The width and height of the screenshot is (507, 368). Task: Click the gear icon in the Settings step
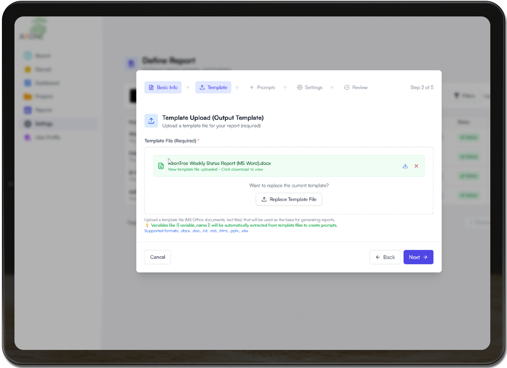[300, 87]
